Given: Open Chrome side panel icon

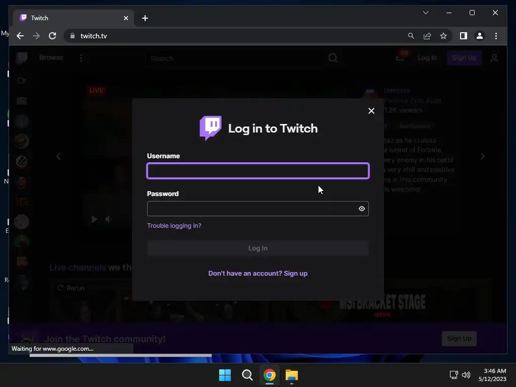Looking at the screenshot, I should [x=464, y=36].
